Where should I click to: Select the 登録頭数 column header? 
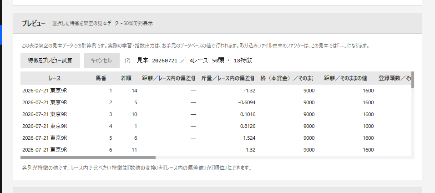(x=395, y=78)
